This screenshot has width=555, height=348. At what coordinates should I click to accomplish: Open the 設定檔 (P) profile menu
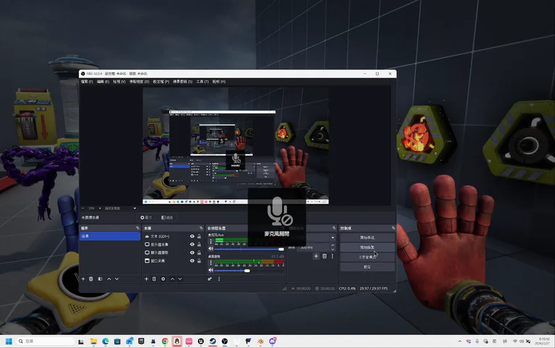tap(161, 81)
